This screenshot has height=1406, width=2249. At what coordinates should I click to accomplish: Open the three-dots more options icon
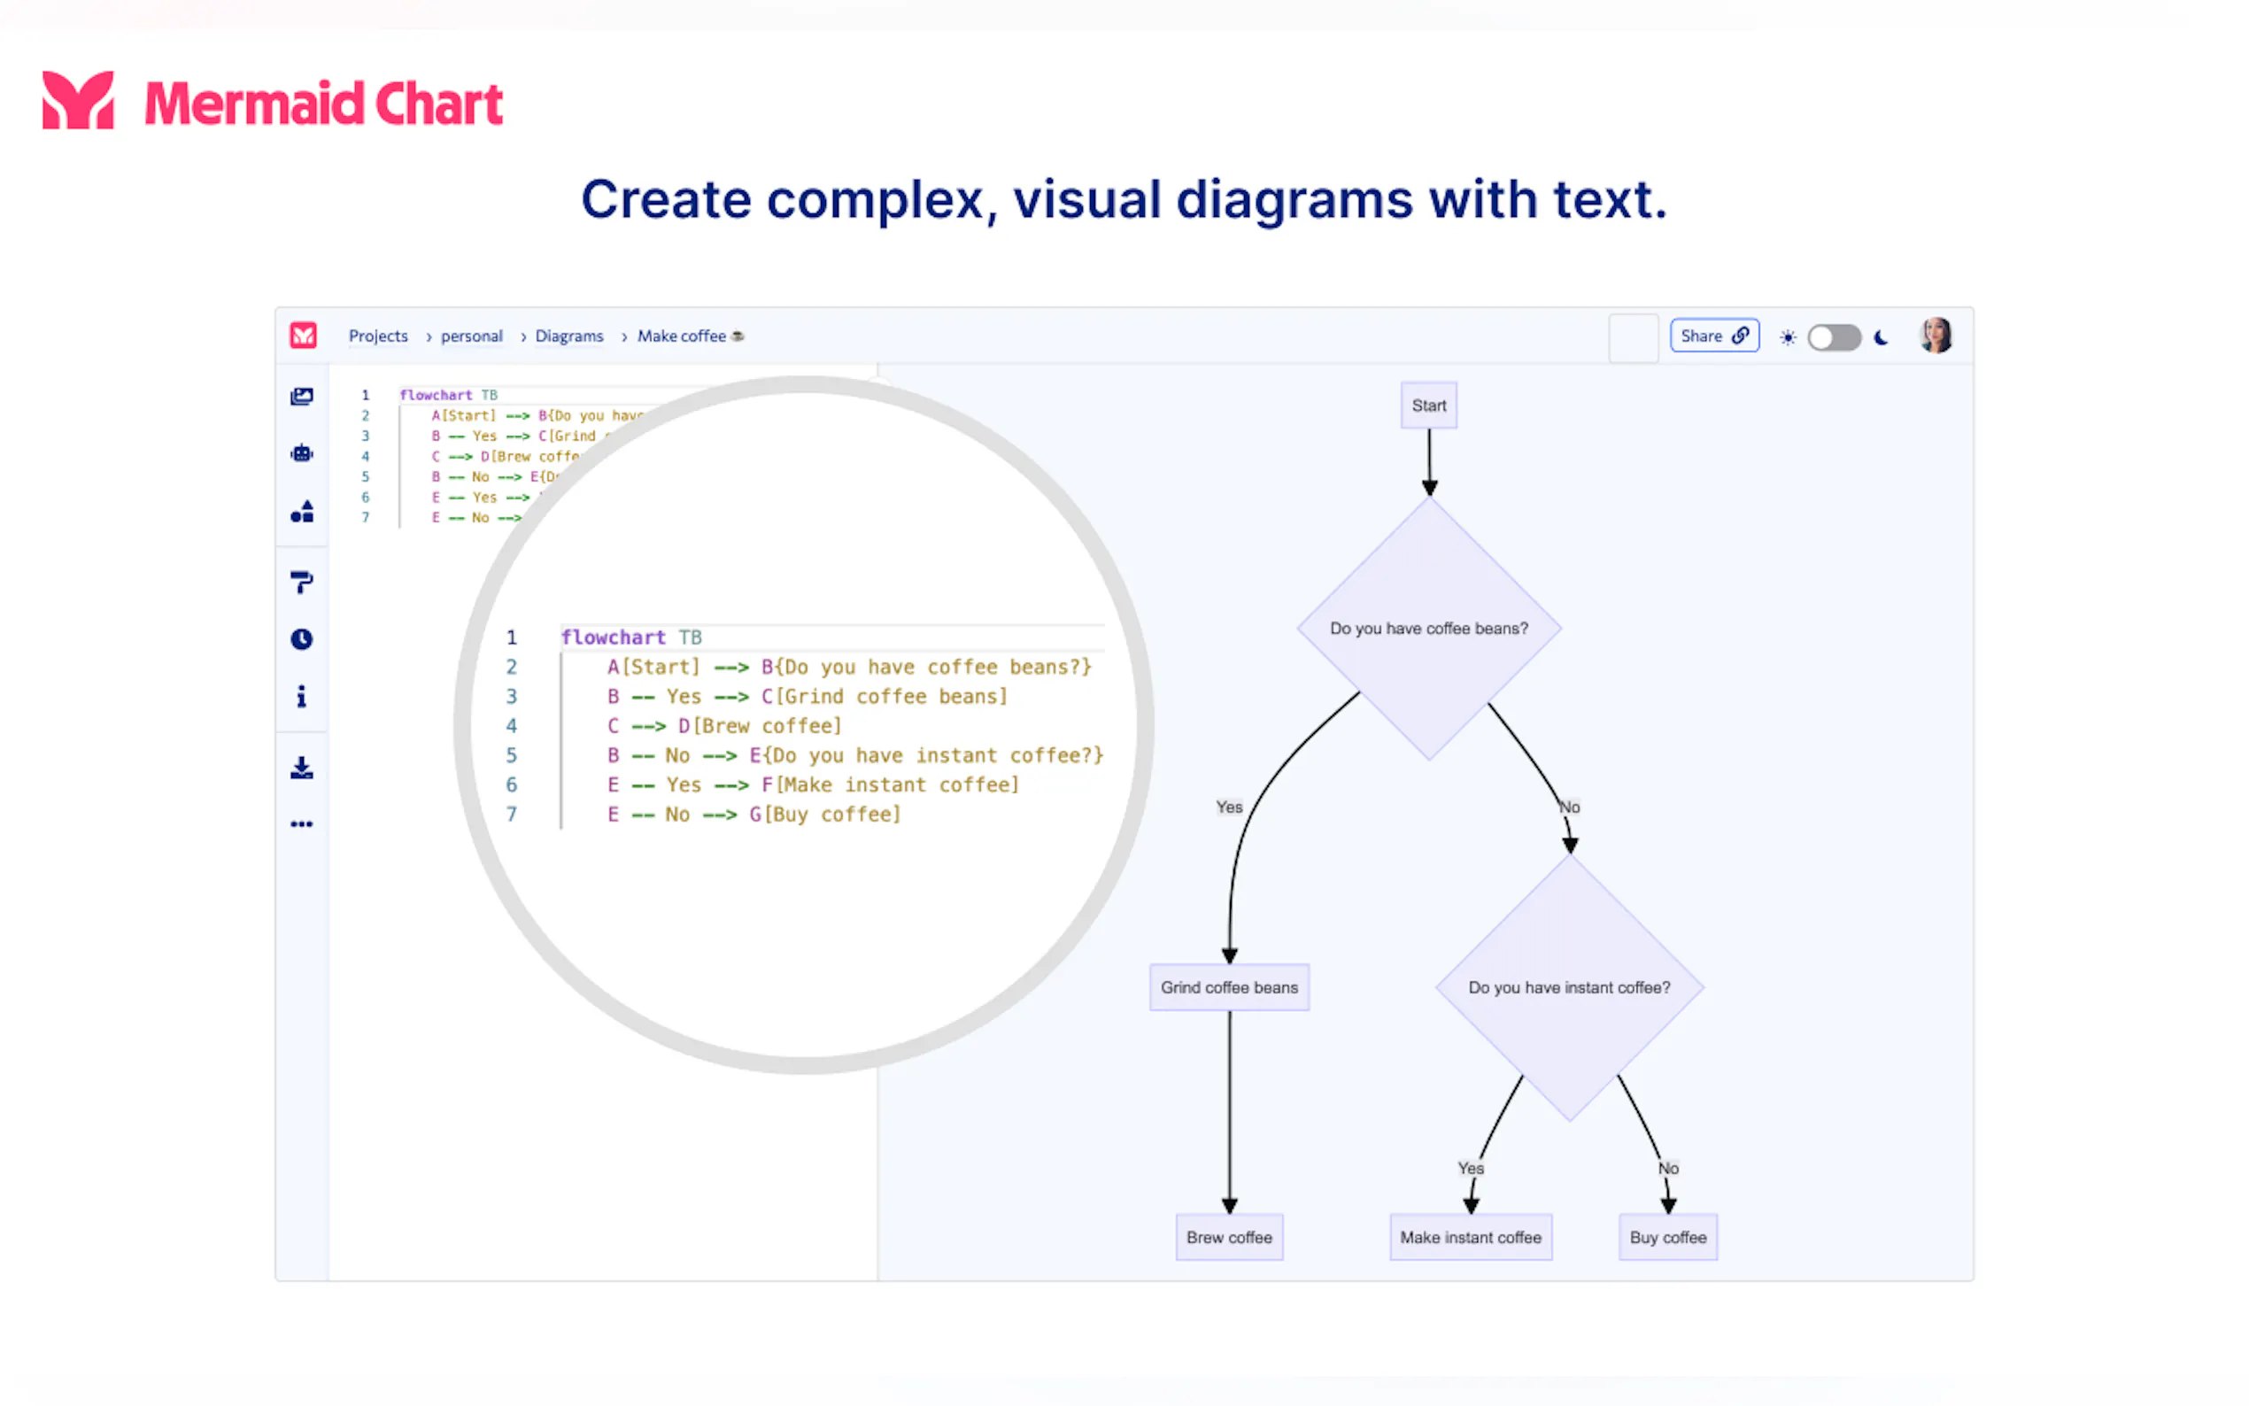[301, 824]
